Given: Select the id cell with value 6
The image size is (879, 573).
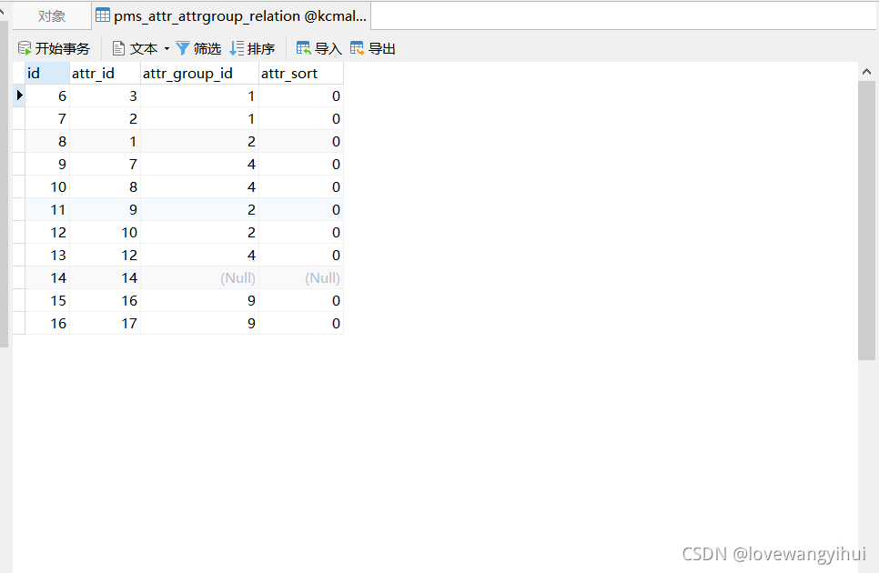Looking at the screenshot, I should coord(47,96).
